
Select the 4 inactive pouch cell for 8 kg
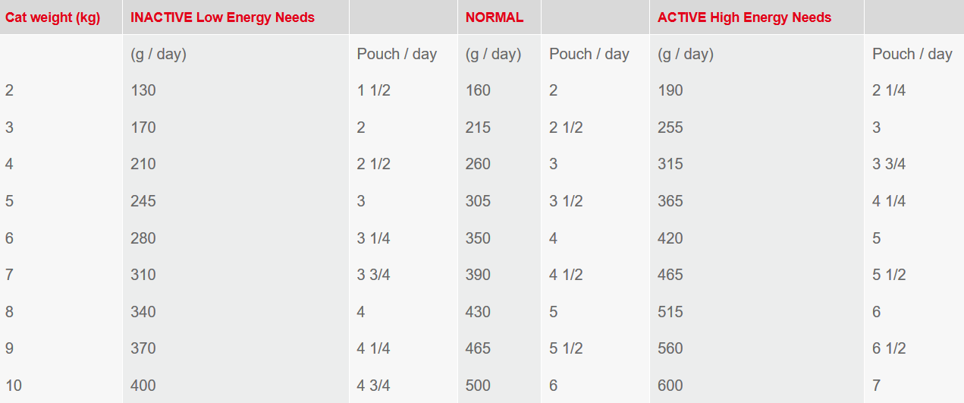(x=361, y=312)
